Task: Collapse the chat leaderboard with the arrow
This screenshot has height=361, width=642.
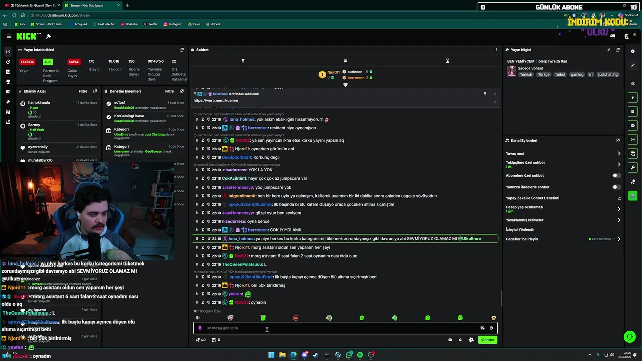Action: [345, 85]
